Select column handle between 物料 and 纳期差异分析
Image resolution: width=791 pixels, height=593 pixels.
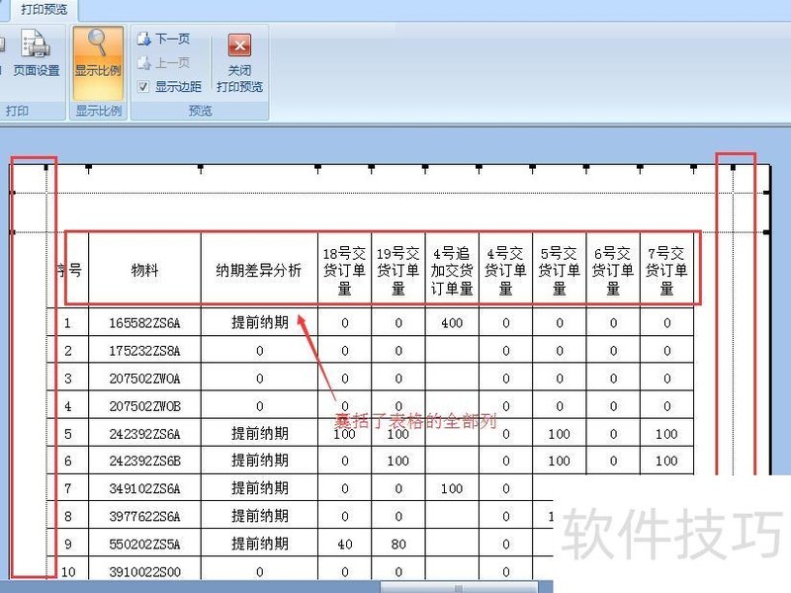[201, 168]
